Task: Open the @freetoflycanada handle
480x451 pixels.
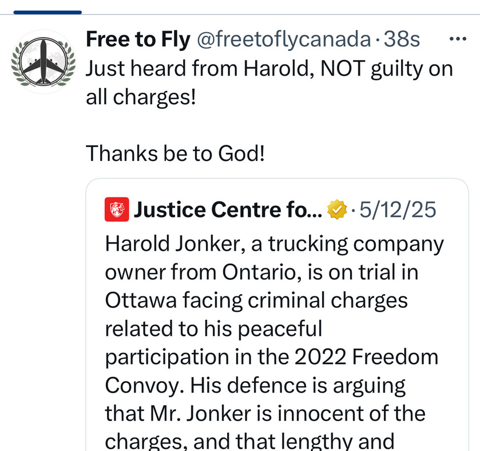Action: click(x=284, y=39)
